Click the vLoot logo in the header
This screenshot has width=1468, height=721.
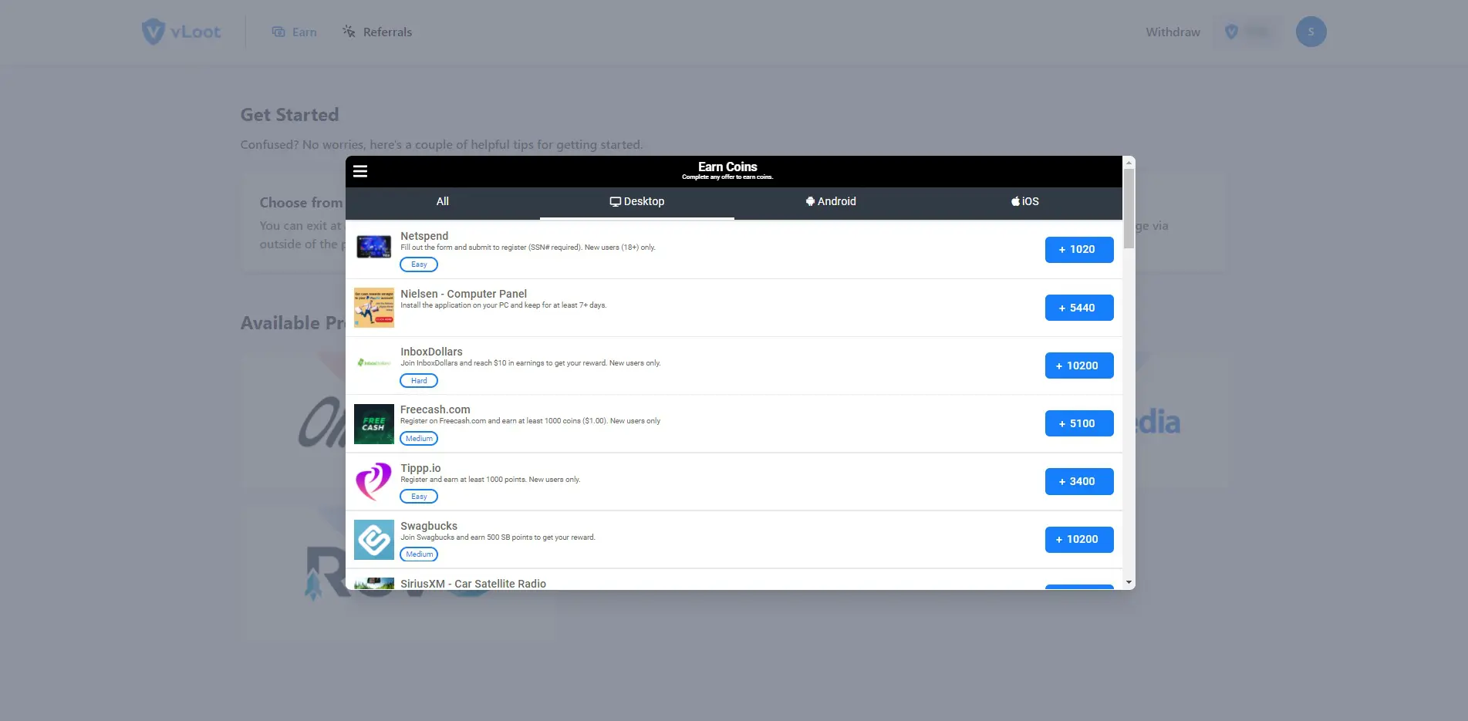pos(181,32)
